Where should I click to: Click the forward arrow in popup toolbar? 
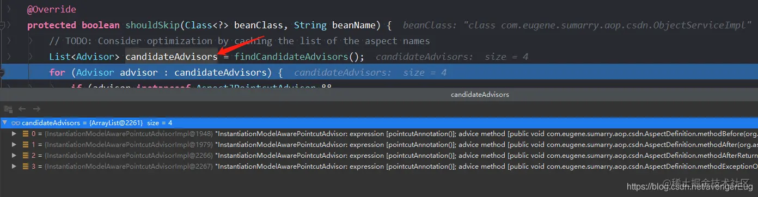coord(36,109)
